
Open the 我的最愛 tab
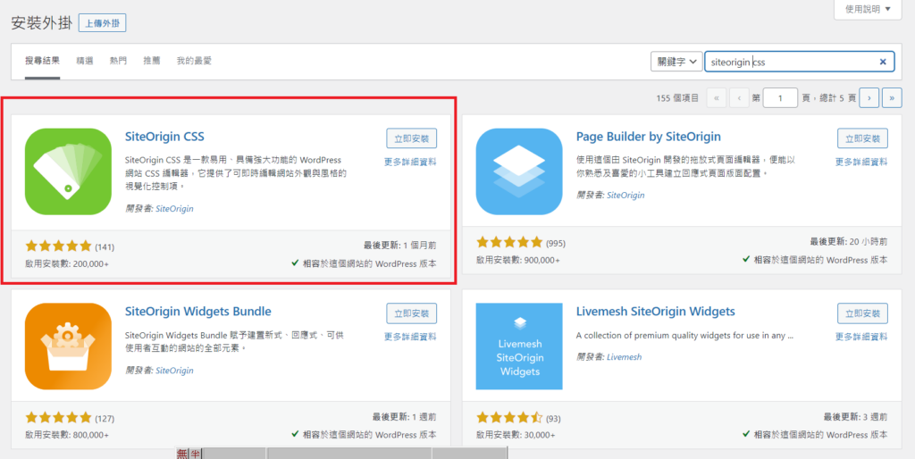pyautogui.click(x=194, y=61)
